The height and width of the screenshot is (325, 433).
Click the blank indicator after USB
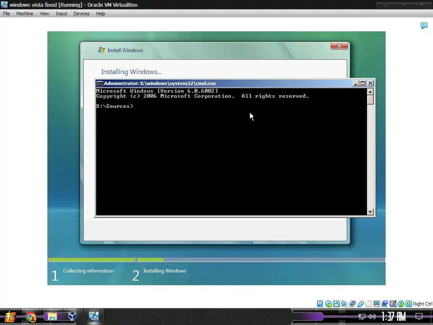point(368,304)
